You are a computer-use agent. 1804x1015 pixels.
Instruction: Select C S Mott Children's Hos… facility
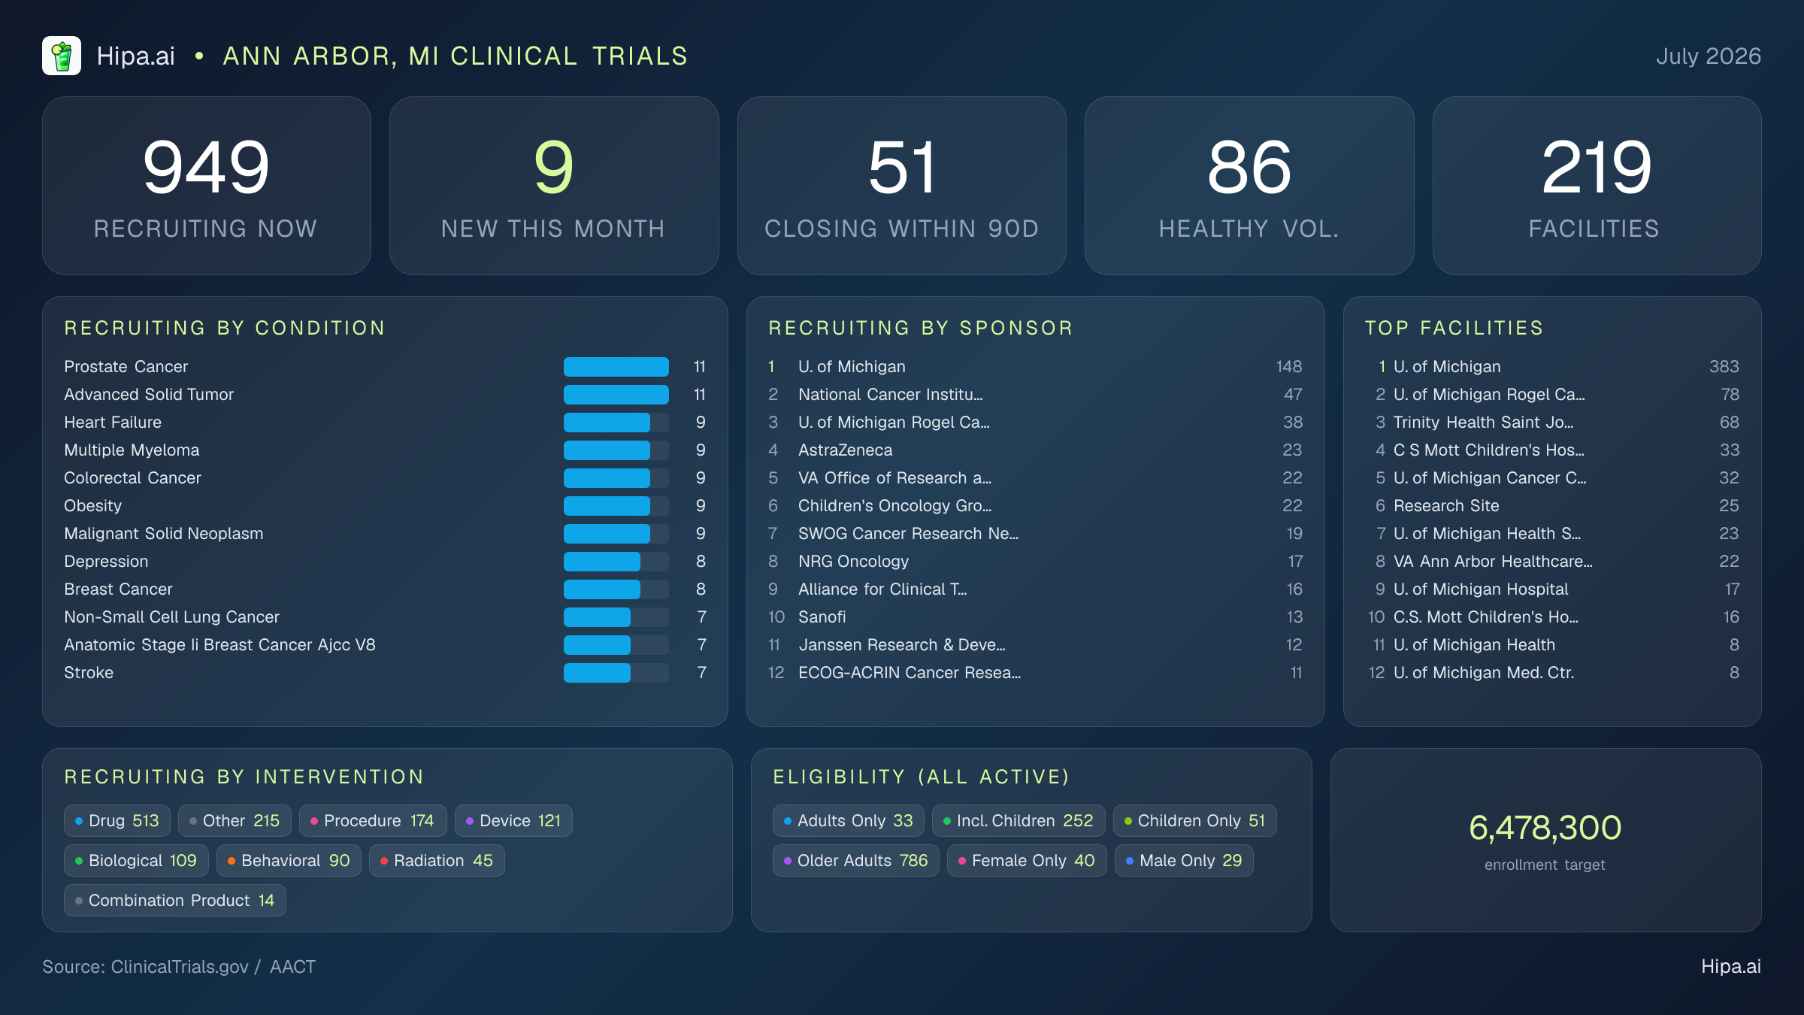[x=1552, y=450]
